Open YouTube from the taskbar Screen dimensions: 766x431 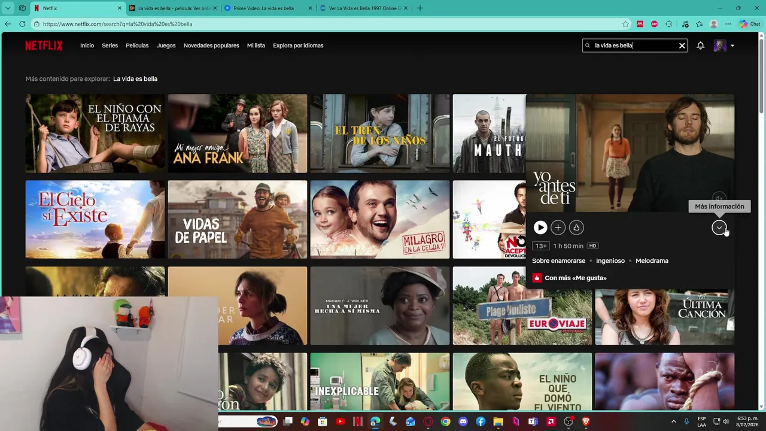(340, 421)
